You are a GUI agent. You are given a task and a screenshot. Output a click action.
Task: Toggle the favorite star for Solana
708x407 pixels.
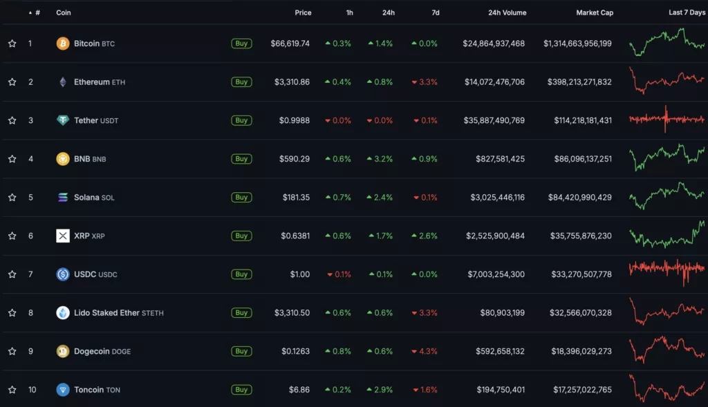coord(12,198)
